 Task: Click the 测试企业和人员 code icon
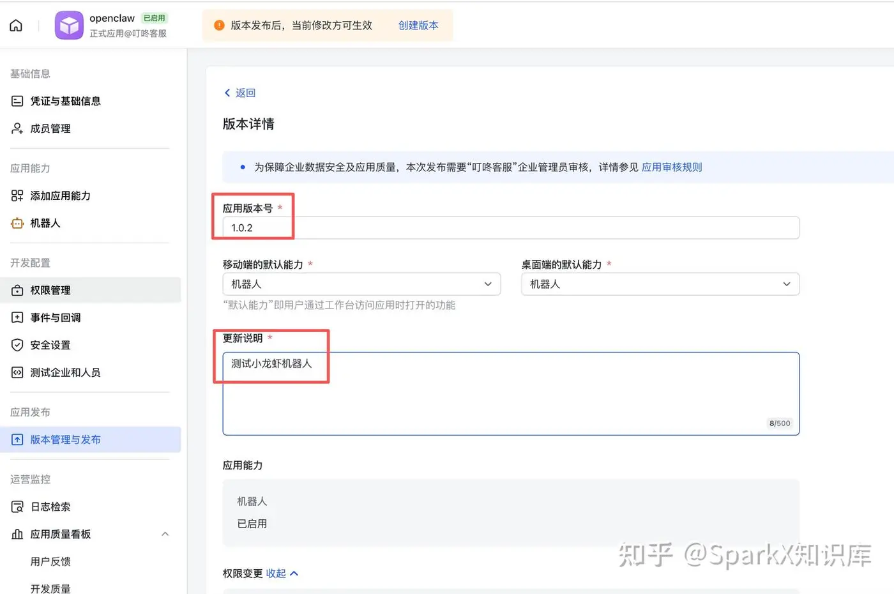[17, 372]
